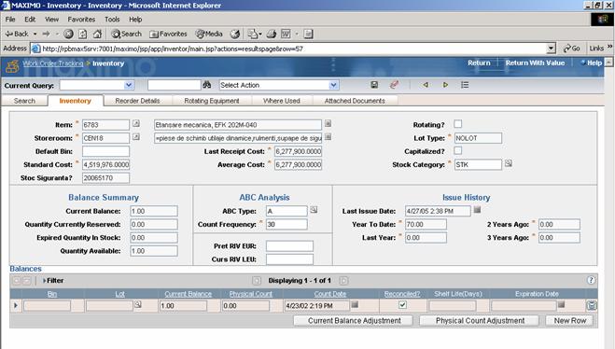The image size is (615, 349).
Task: Open Count Date calendar icon in Balances row
Action: click(x=355, y=304)
